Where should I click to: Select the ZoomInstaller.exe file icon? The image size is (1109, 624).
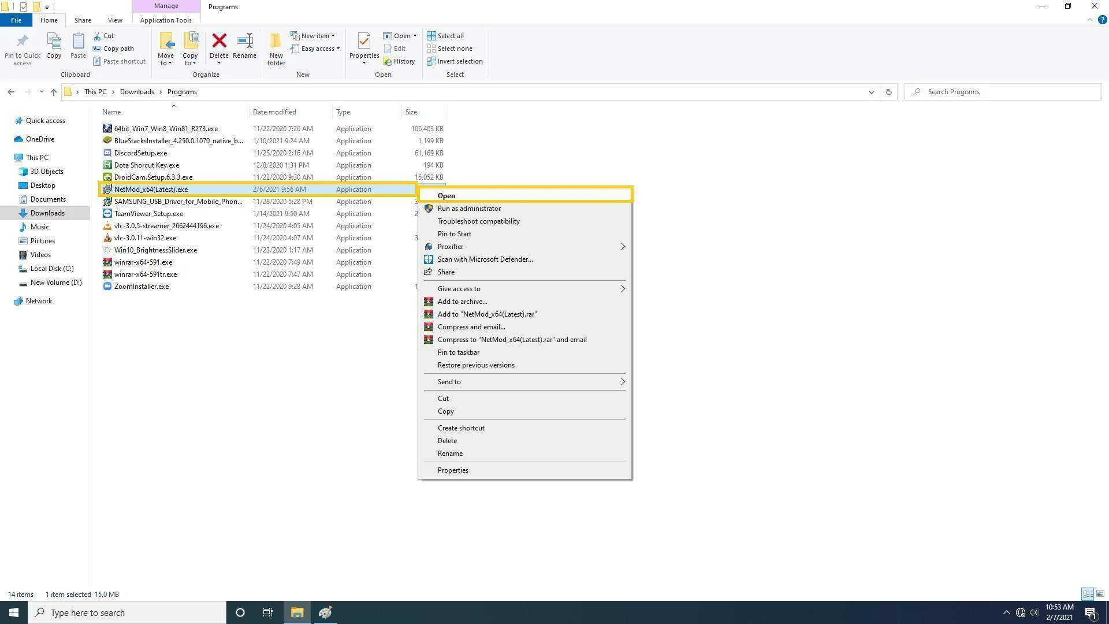click(107, 287)
